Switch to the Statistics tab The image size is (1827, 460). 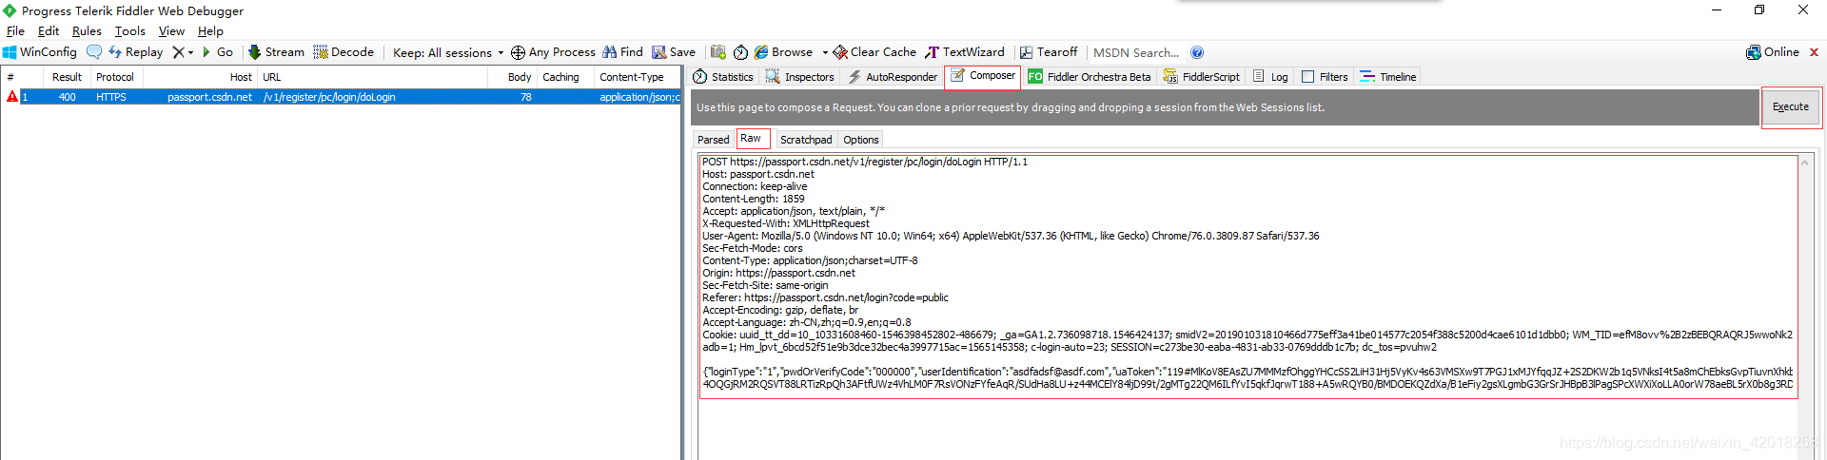point(723,77)
